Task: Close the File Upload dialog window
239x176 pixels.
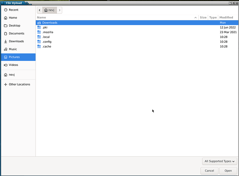Action: 237,3
